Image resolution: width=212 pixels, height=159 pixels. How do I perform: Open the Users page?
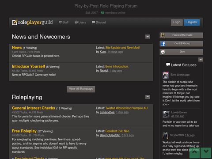coord(80,23)
